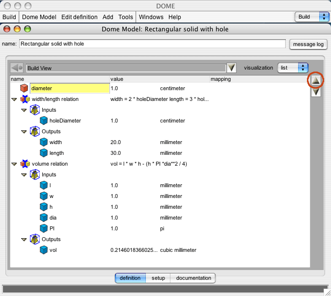Switch to the documentation tab
This screenshot has width=331, height=296.
tap(193, 278)
